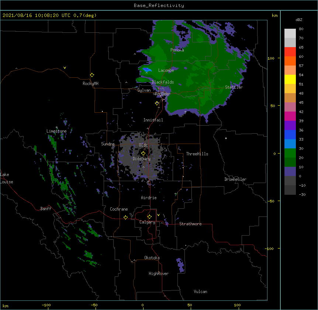Click the Didsbury town label
Screen dimensions: 318x310
pyautogui.click(x=142, y=159)
